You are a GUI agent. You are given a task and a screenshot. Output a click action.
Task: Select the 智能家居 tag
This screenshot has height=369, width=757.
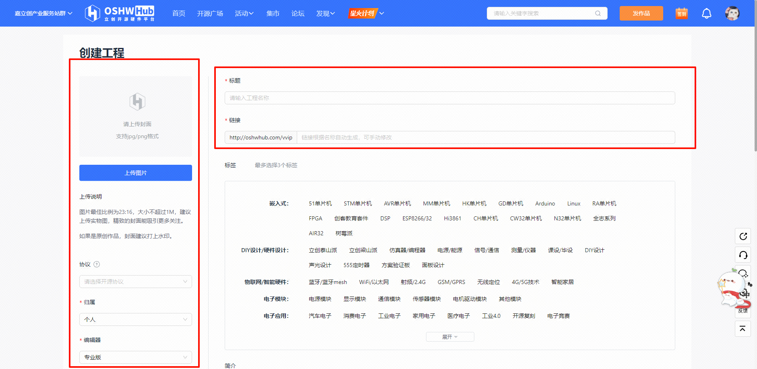563,282
